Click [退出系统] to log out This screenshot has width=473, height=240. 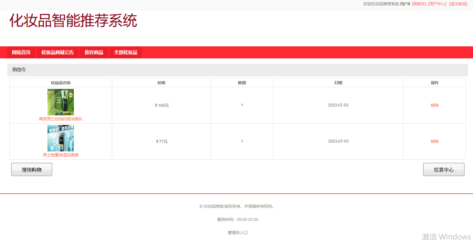click(x=458, y=4)
